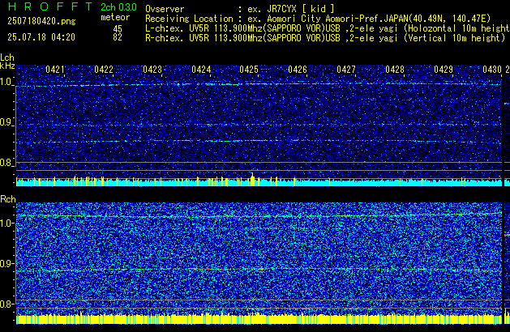This screenshot has height=332, width=510.
Task: Click the yellow Rch signal level strip
Action: [259, 319]
